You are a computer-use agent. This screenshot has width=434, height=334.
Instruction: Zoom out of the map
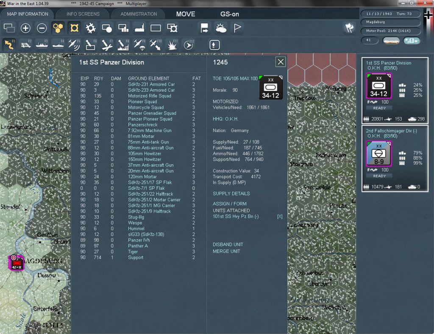[x=42, y=28]
